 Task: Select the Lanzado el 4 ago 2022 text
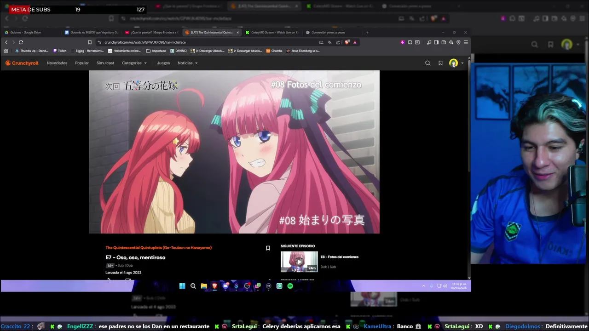(x=123, y=273)
